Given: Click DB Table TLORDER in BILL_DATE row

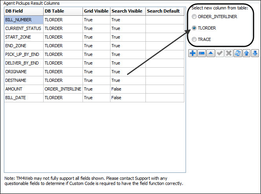Looking at the screenshot, I should [63, 98].
